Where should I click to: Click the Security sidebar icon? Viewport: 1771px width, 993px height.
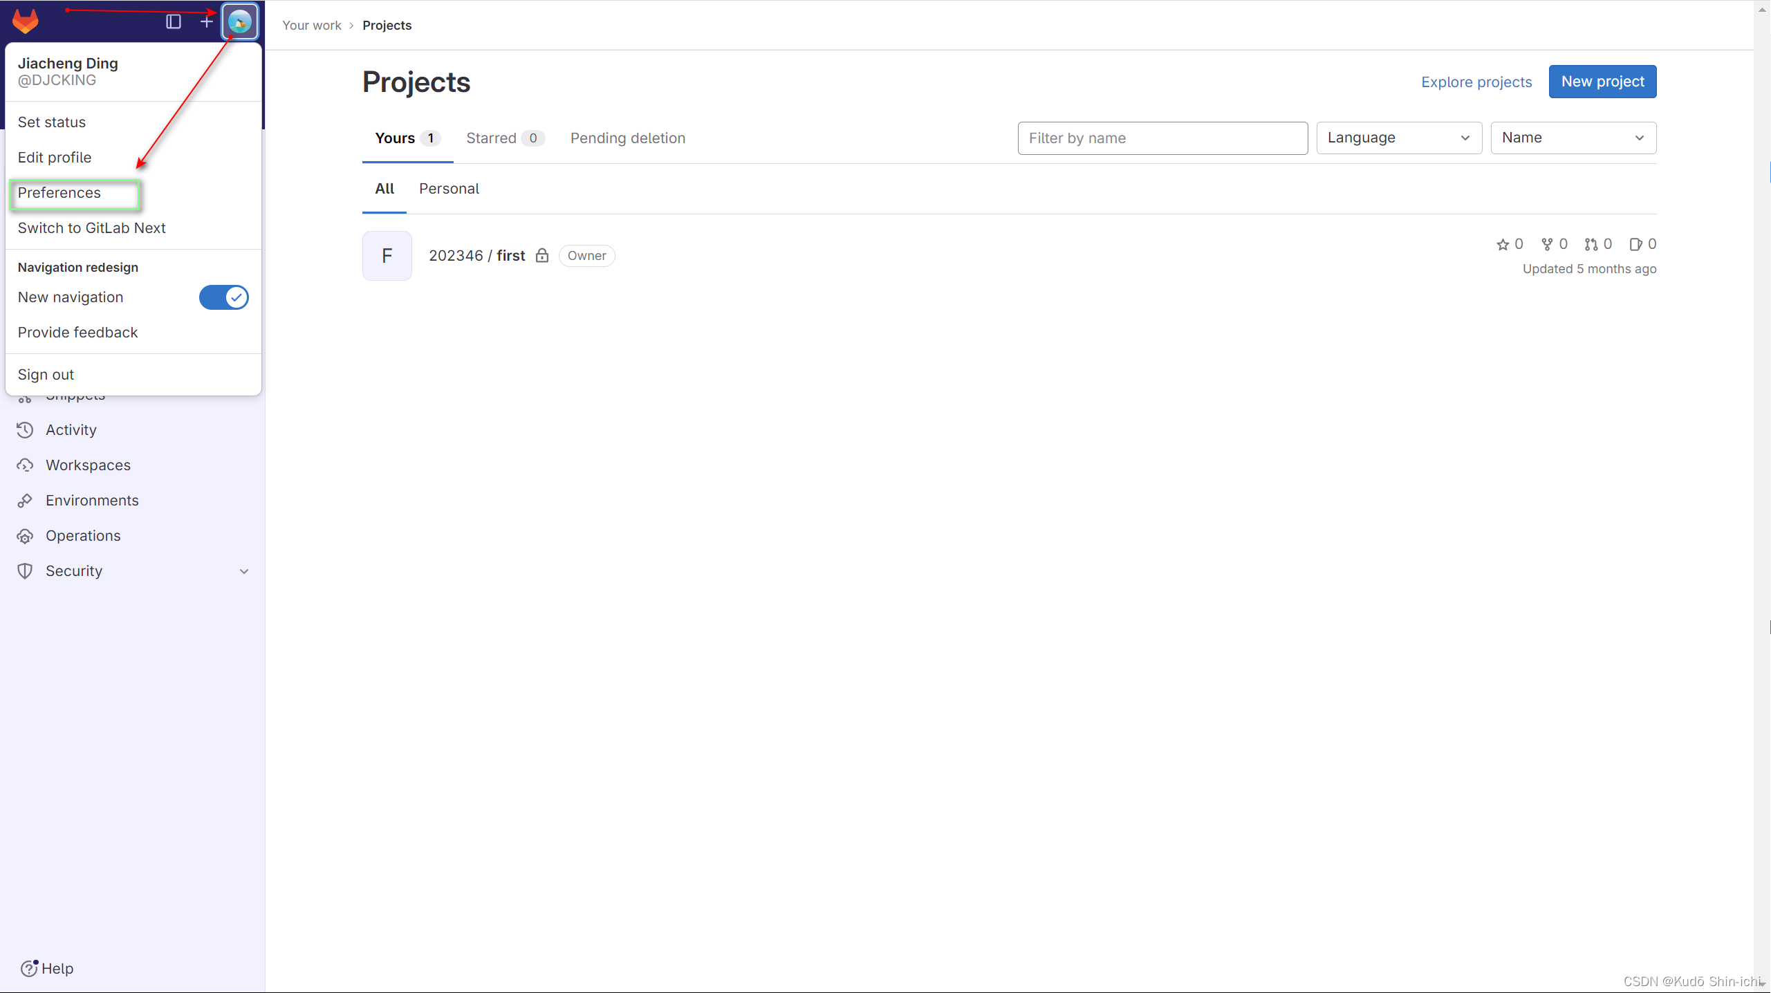coord(28,570)
